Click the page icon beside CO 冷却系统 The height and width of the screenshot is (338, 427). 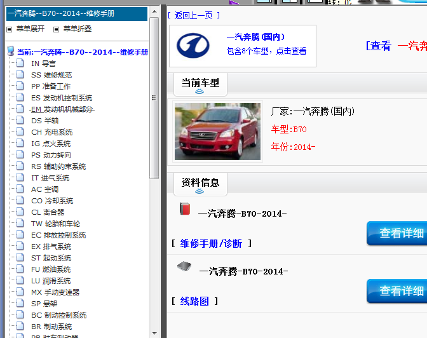20,200
